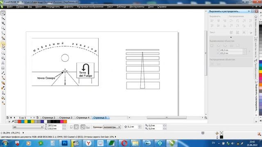Image resolution: width=262 pixels, height=147 pixels.
Task: Set page orientation to landscape
Action: pyautogui.click(x=76, y=127)
